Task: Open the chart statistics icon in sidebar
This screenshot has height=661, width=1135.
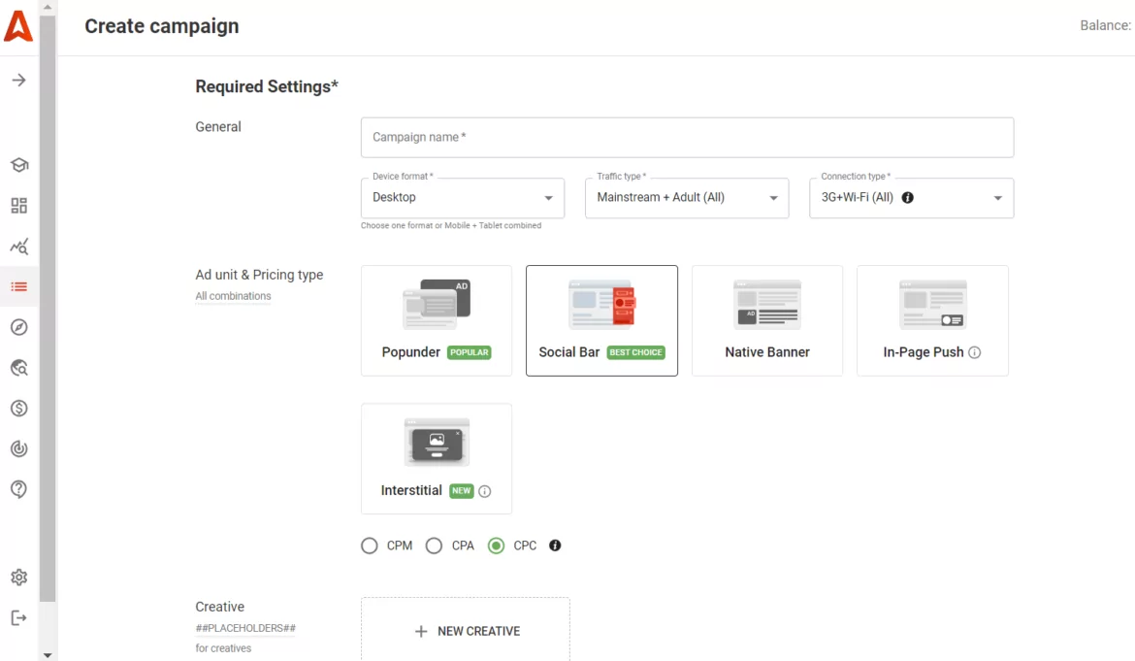Action: (x=18, y=247)
